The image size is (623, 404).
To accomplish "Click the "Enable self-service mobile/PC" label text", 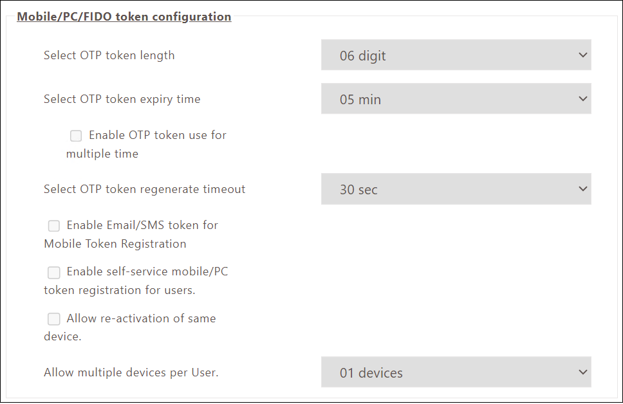I will pos(147,271).
